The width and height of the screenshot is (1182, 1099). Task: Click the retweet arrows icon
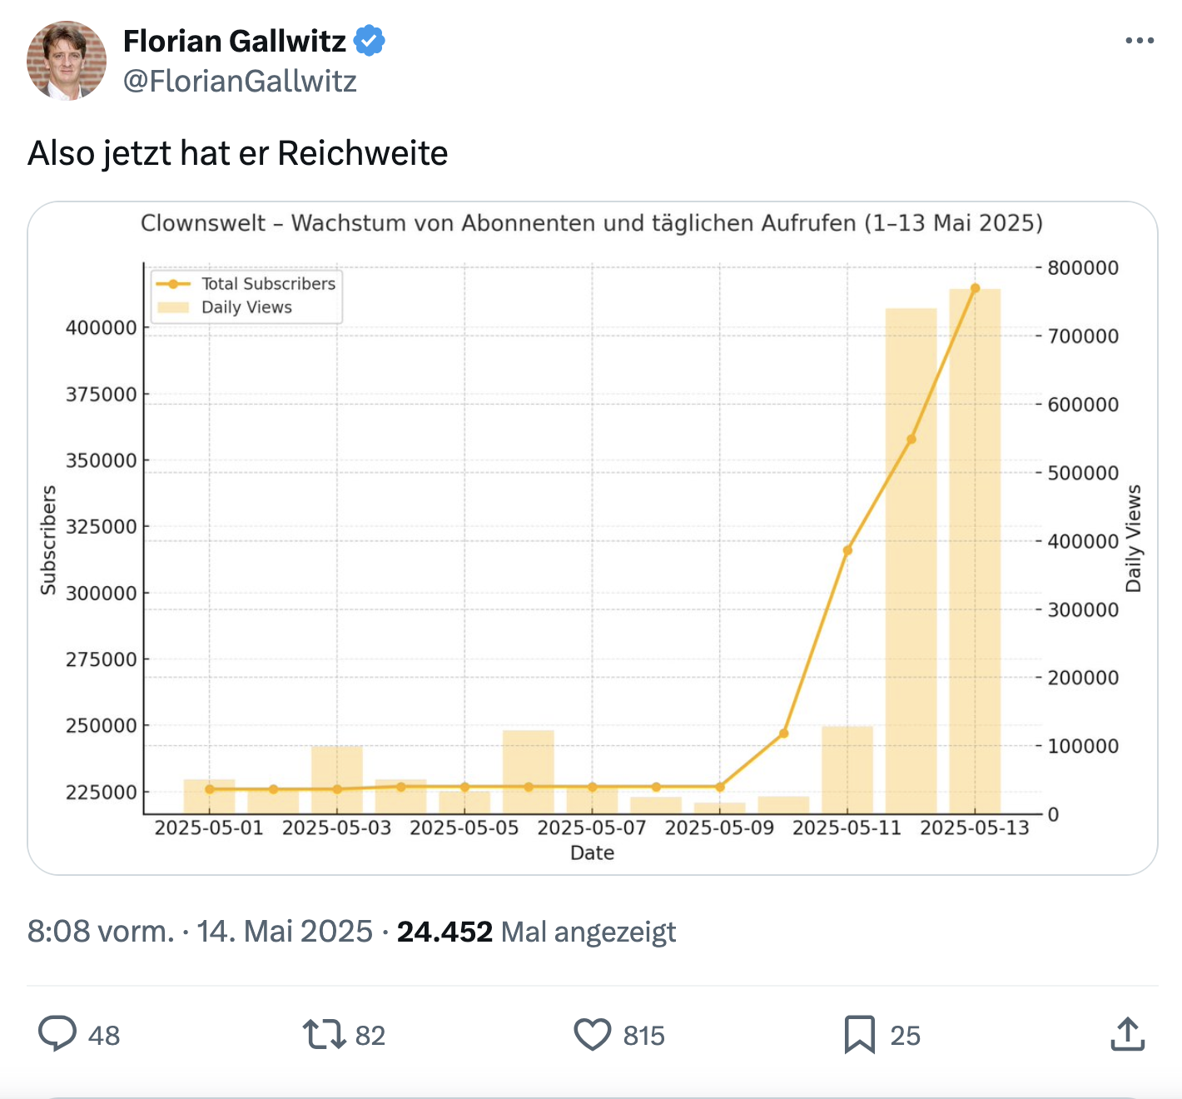click(325, 1034)
